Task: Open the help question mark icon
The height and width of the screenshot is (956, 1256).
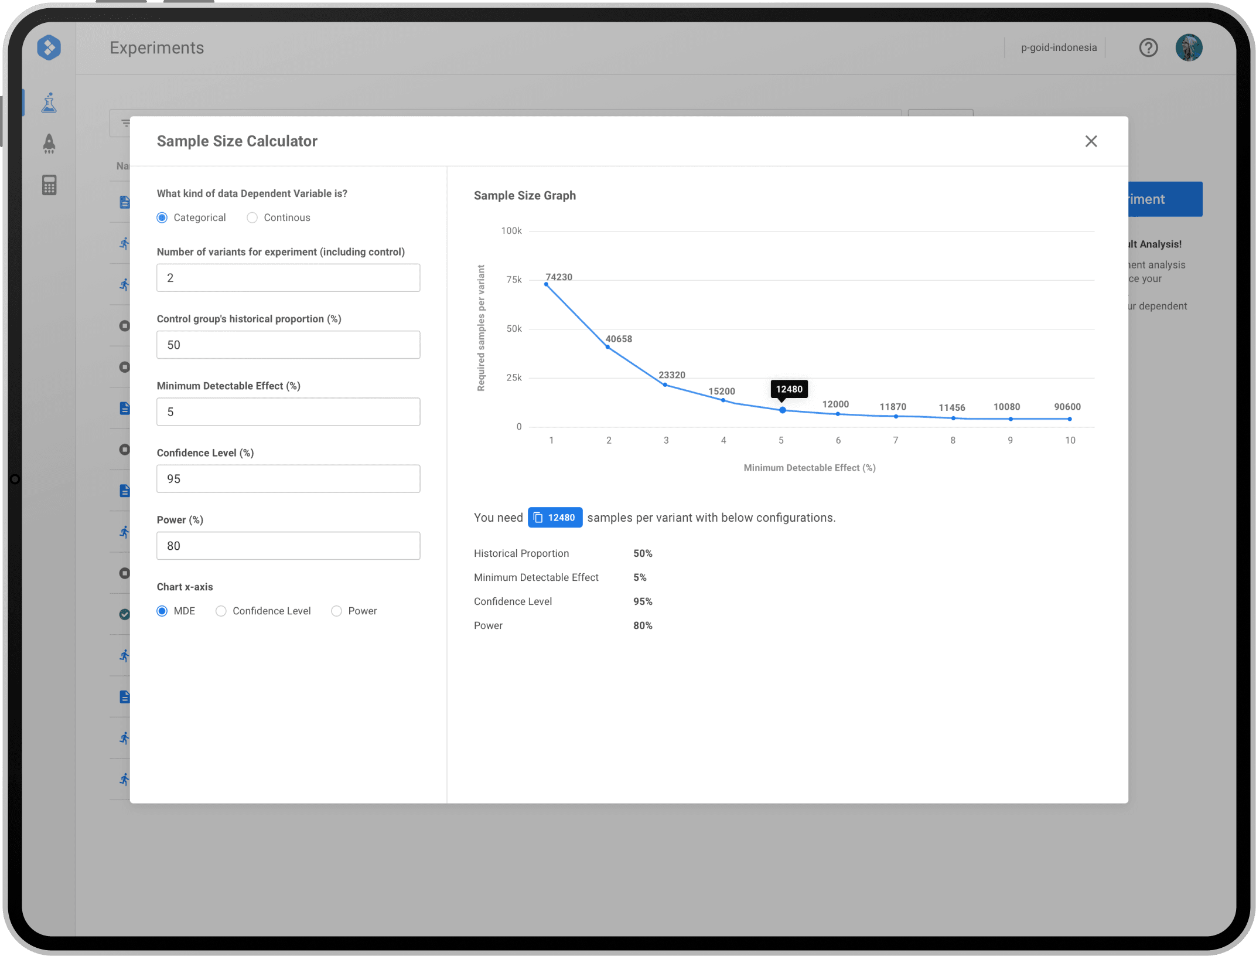Action: click(1148, 47)
